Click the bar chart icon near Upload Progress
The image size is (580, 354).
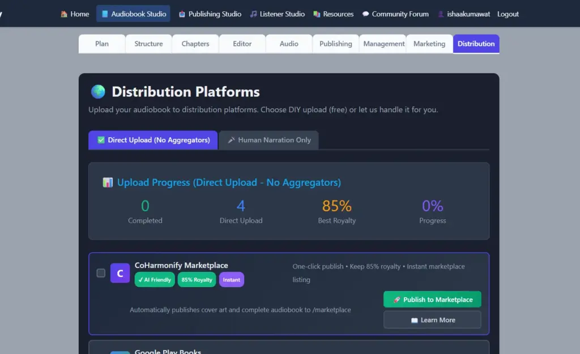[108, 182]
